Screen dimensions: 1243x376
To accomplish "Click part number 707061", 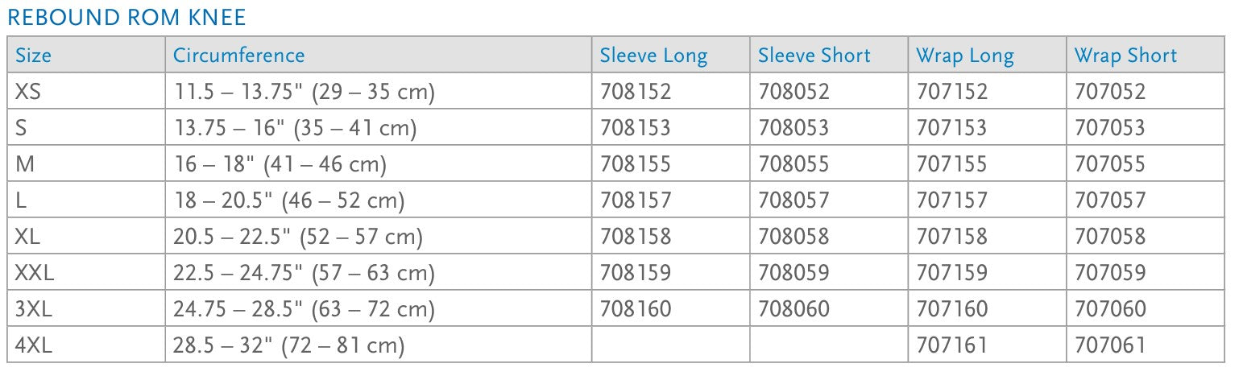I will (1109, 345).
